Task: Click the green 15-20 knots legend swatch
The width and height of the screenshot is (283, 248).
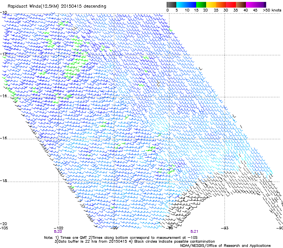Action: [x=201, y=5]
